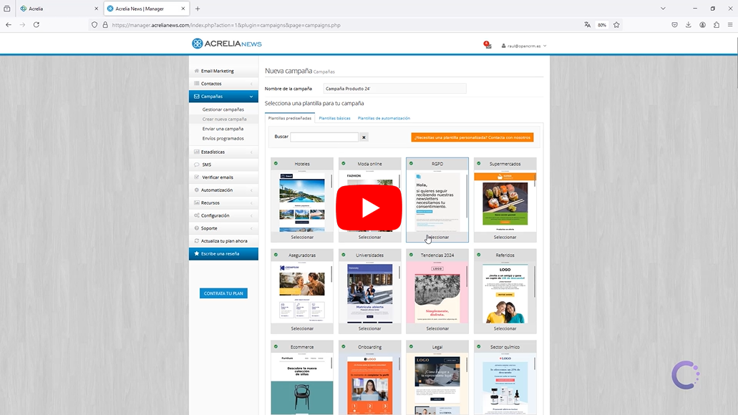Click the browser address bar URL
This screenshot has width=738, height=415.
(x=226, y=25)
